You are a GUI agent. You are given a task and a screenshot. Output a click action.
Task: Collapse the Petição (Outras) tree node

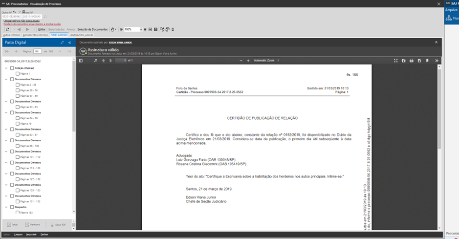[x=6, y=68]
